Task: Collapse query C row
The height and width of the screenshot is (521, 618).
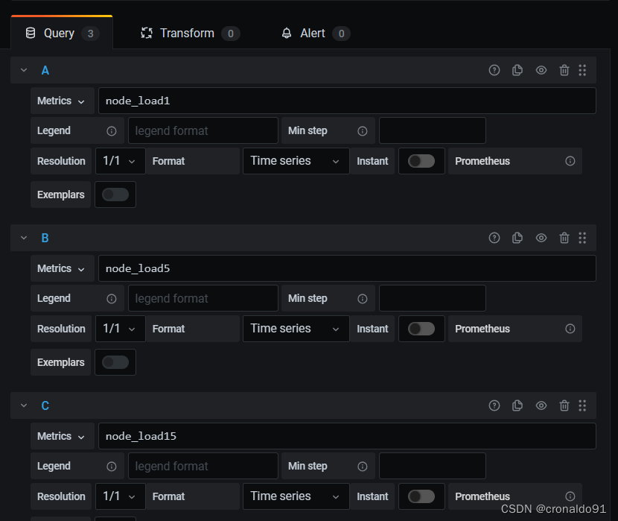Action: coord(24,405)
